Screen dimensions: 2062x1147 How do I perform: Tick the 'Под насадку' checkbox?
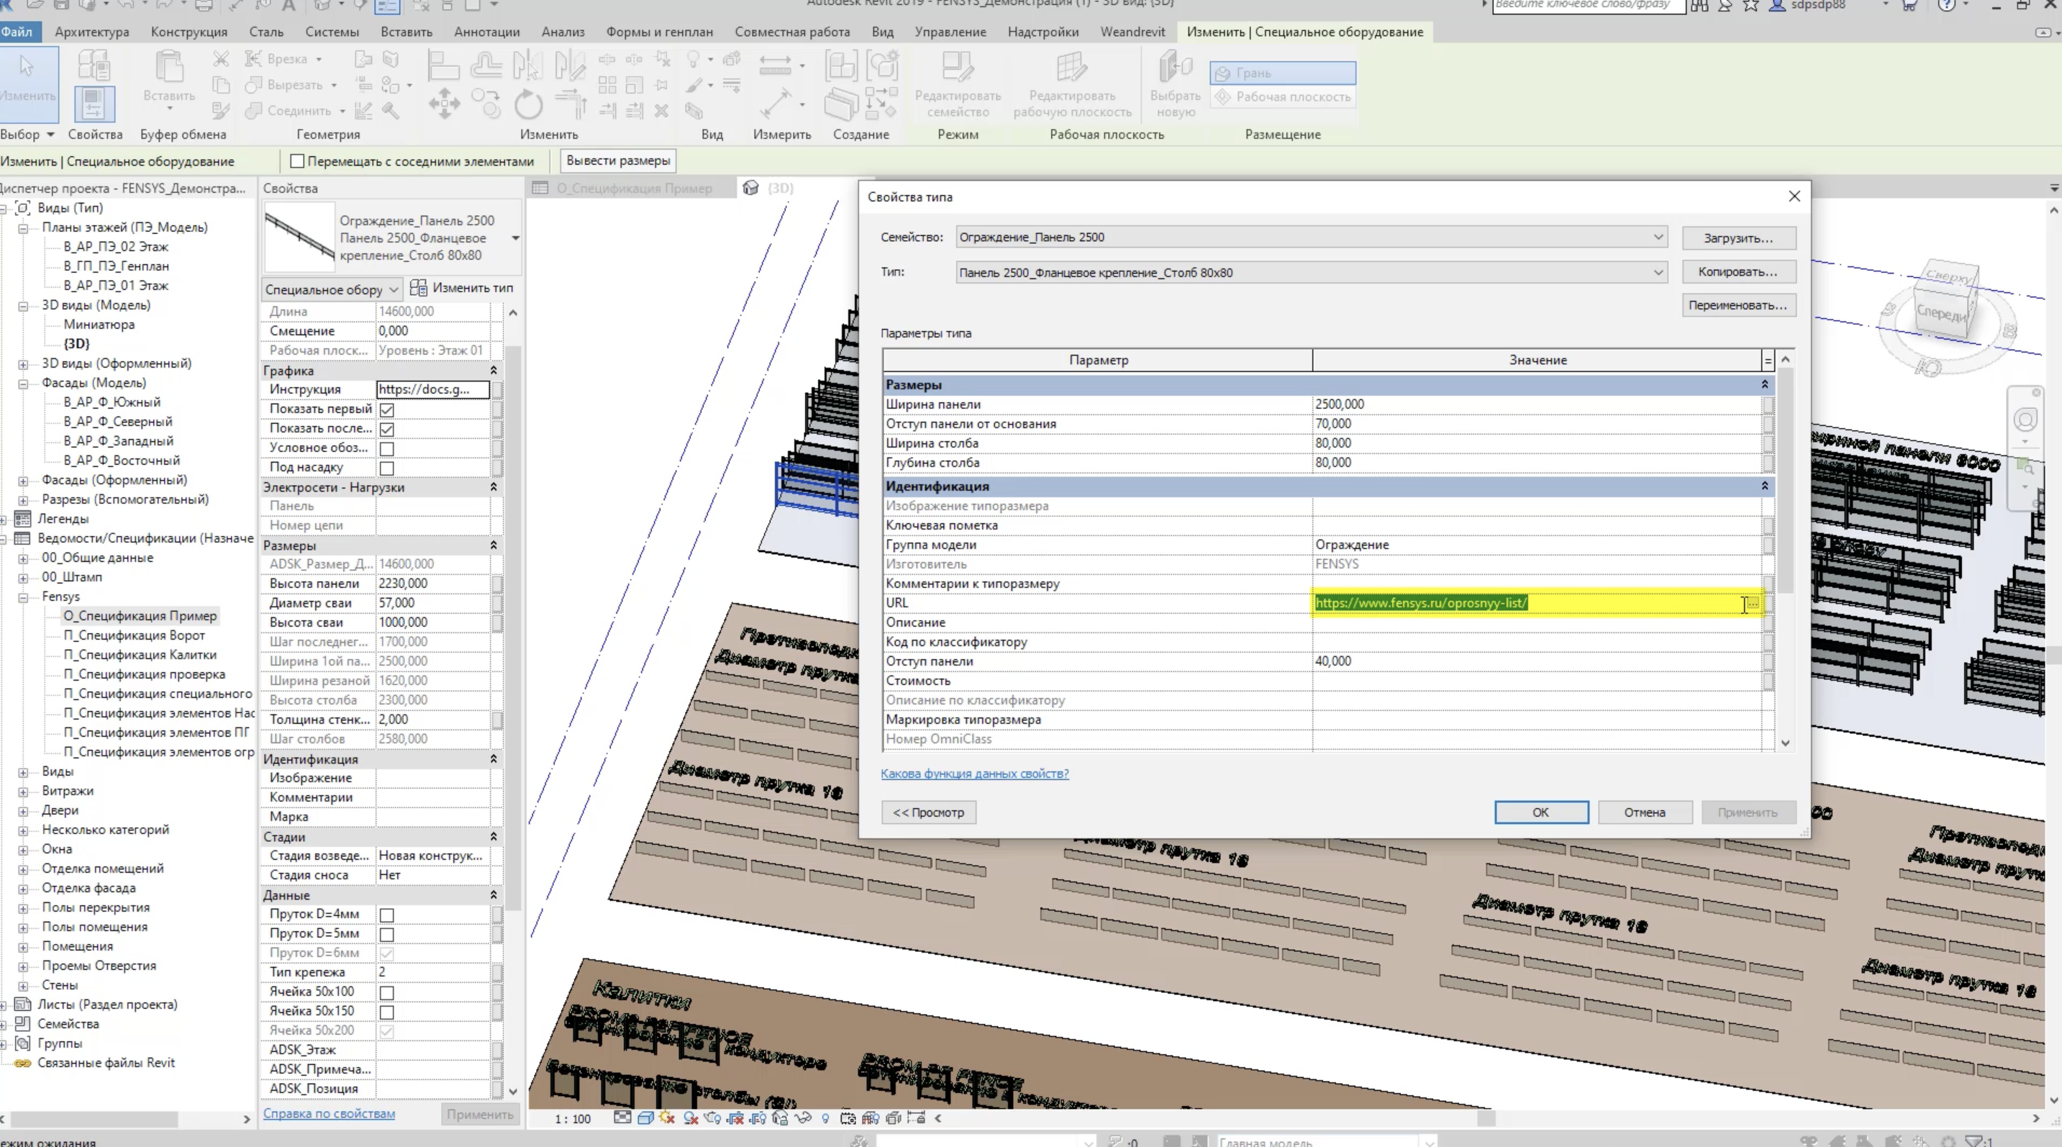click(x=386, y=468)
